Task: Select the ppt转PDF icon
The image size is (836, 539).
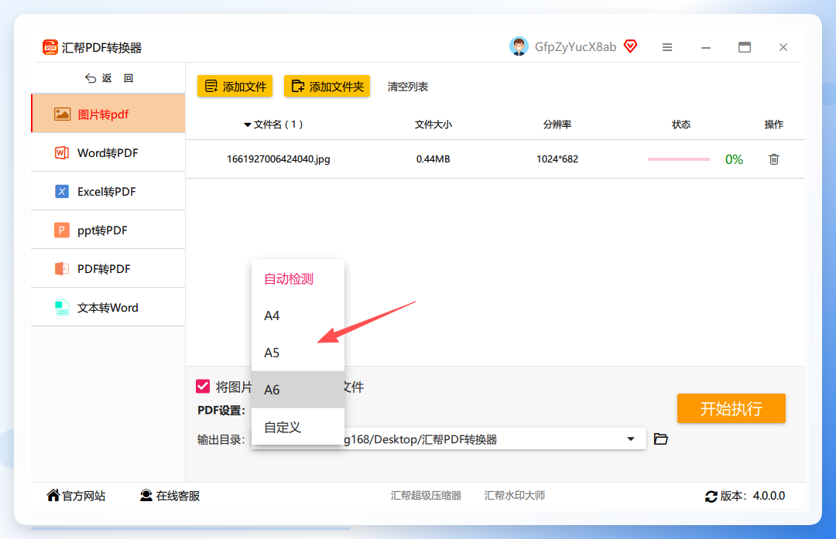Action: tap(62, 230)
